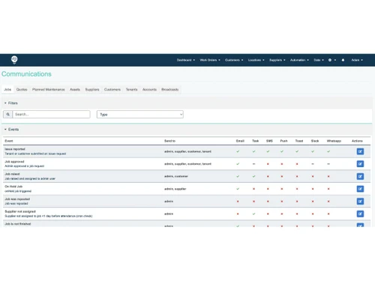
Task: Open the Type filter dropdown
Action: 140,115
